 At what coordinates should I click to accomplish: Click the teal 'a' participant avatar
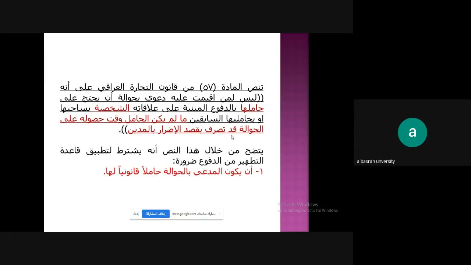412,132
